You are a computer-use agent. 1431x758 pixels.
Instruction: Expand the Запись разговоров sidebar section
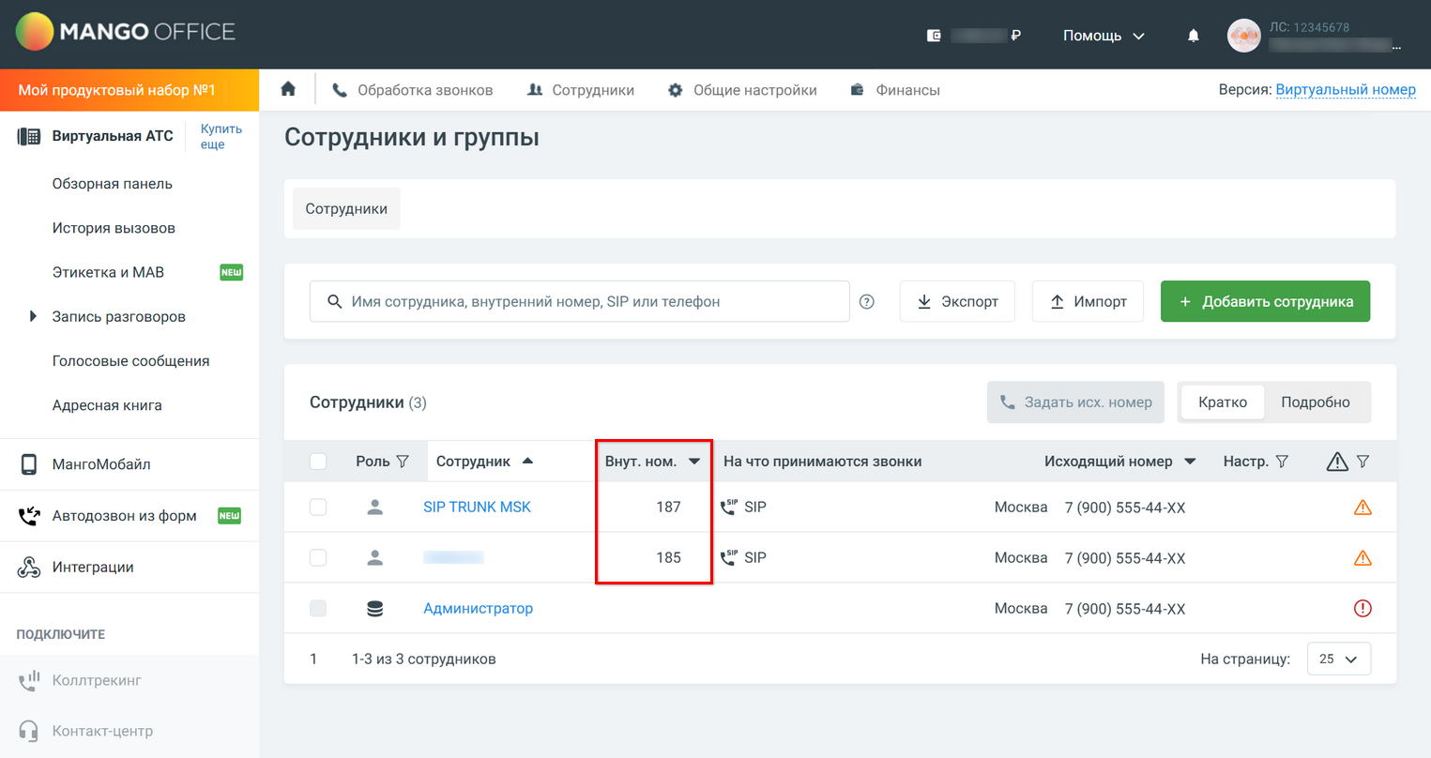[x=34, y=316]
